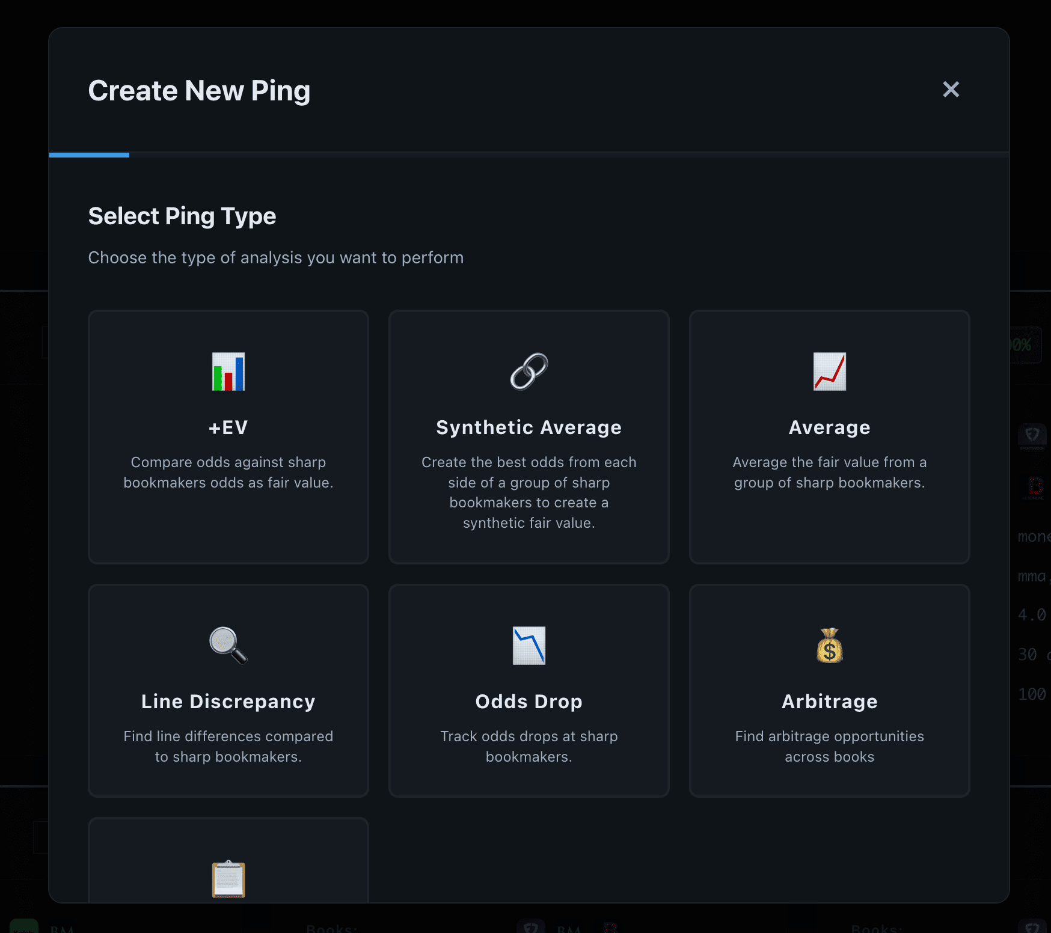Click the Synthetic Average chain link icon

529,372
